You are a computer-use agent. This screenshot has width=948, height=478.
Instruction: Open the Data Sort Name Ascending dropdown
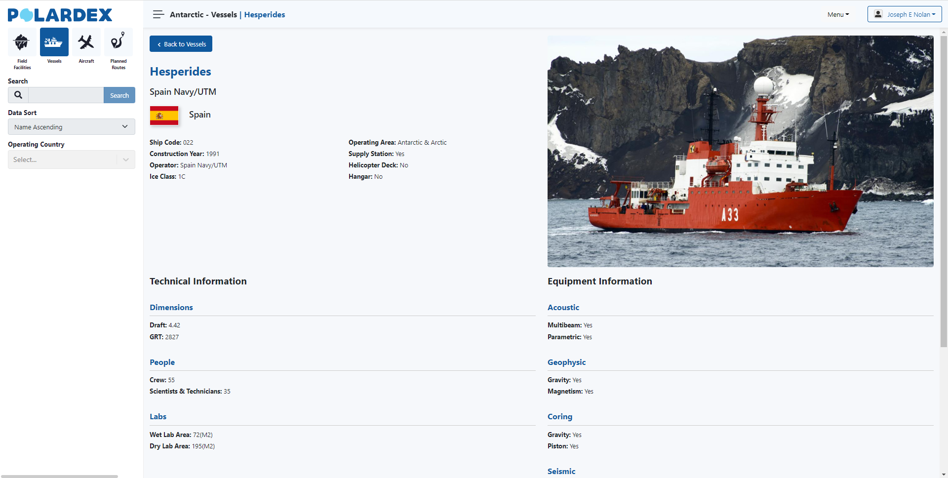click(x=72, y=127)
